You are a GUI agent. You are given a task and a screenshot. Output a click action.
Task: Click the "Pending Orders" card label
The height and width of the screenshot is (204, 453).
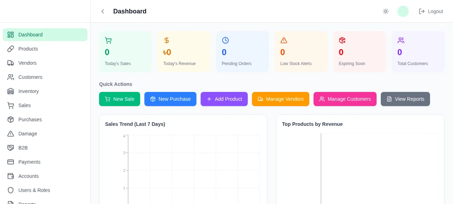click(x=237, y=64)
